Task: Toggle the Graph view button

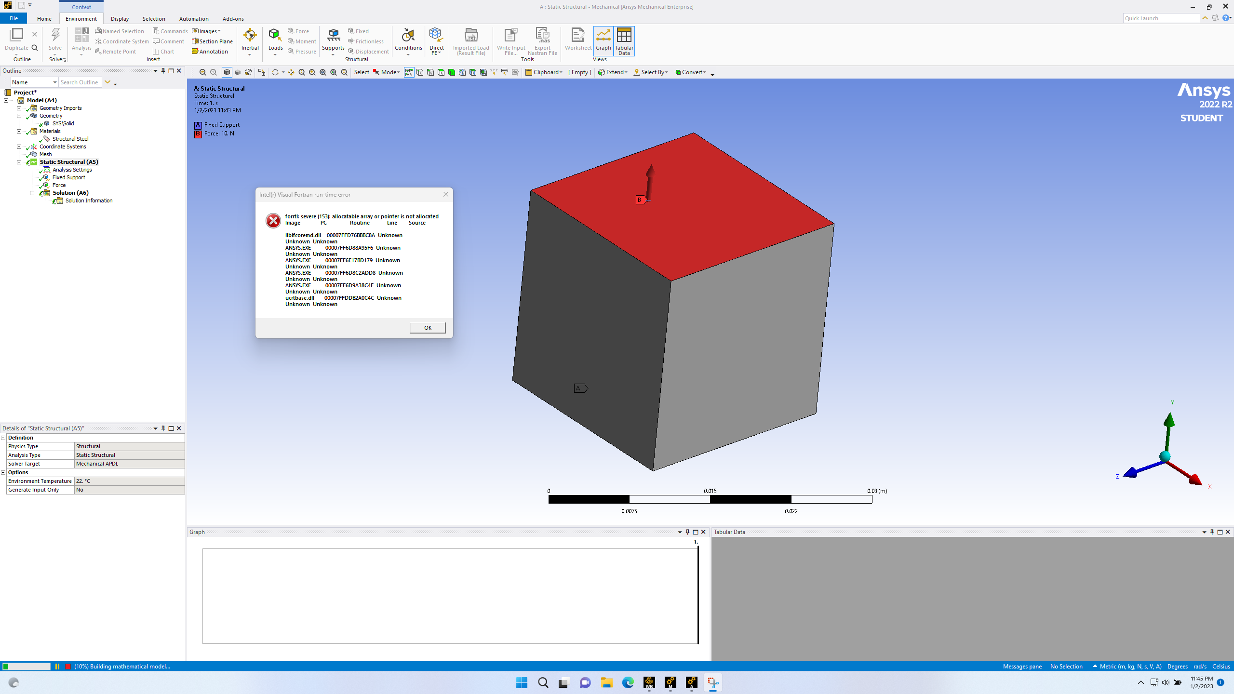Action: coord(603,40)
